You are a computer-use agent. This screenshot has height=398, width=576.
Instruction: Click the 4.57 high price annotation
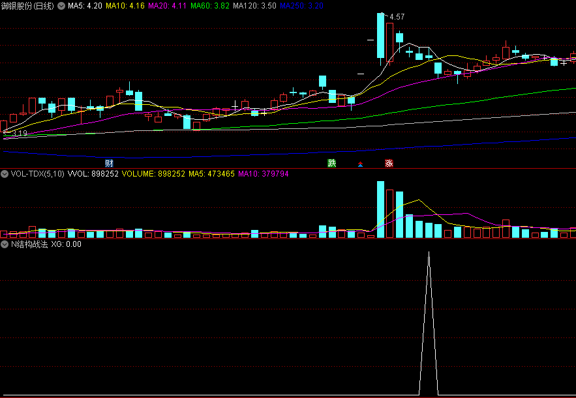[397, 17]
